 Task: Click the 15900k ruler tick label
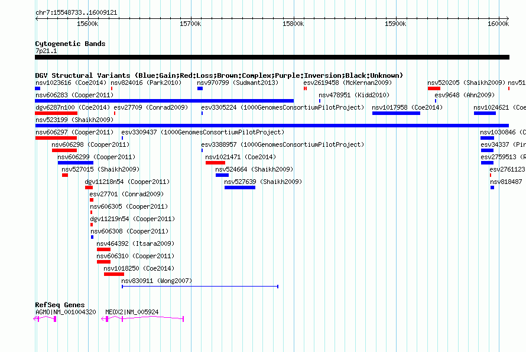[x=395, y=24]
